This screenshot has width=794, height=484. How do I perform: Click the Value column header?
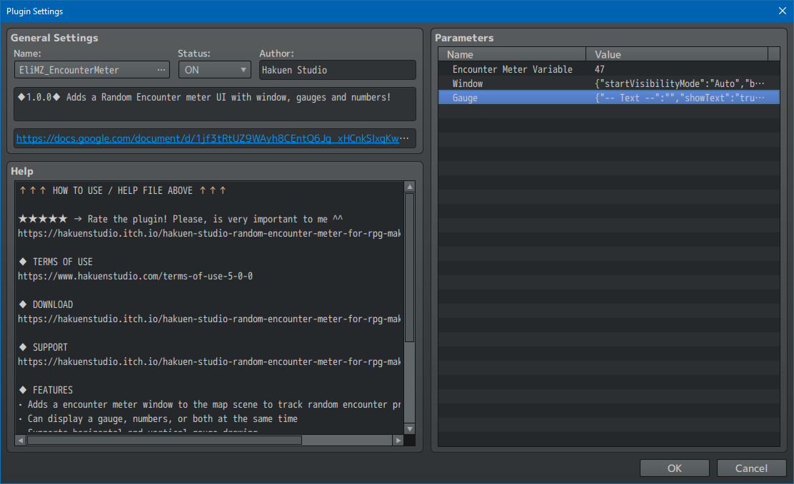click(x=677, y=54)
